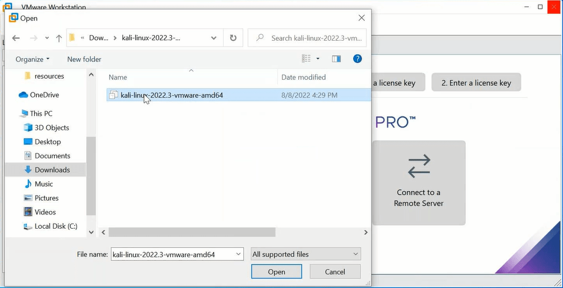Click the Local Disk drive icon

click(27, 226)
